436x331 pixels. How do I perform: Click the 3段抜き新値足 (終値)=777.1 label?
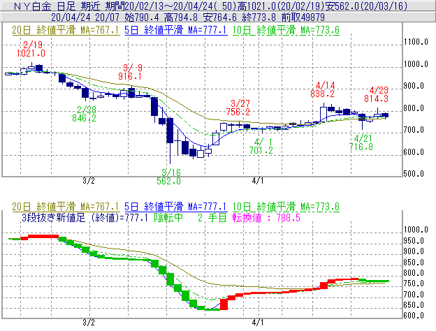pyautogui.click(x=85, y=218)
